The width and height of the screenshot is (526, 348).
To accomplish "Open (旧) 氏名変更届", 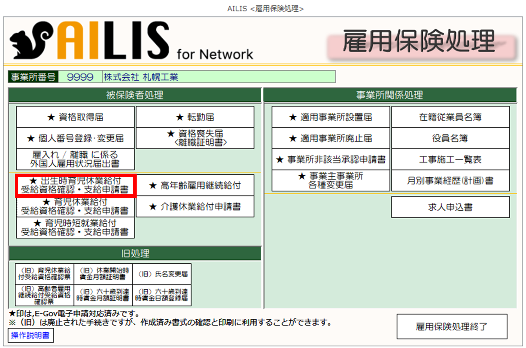I will click(x=162, y=274).
